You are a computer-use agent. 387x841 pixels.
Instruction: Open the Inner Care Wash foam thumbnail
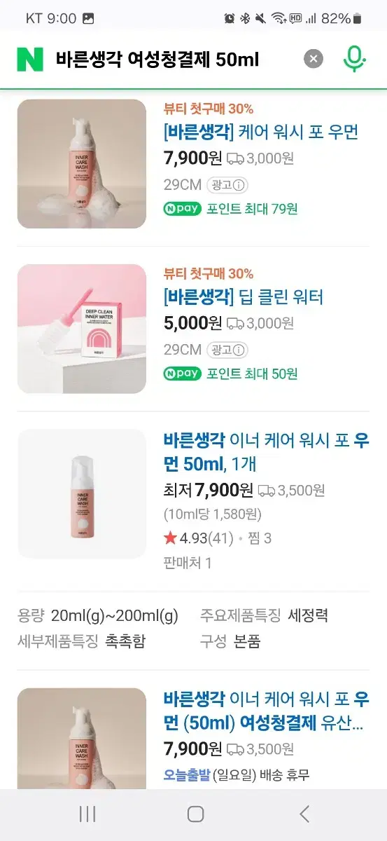82,164
